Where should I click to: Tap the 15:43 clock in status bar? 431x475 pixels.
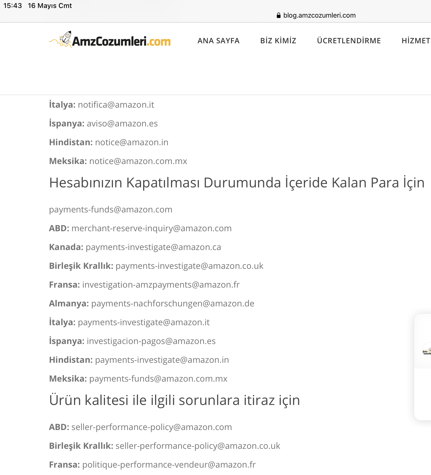pyautogui.click(x=13, y=6)
